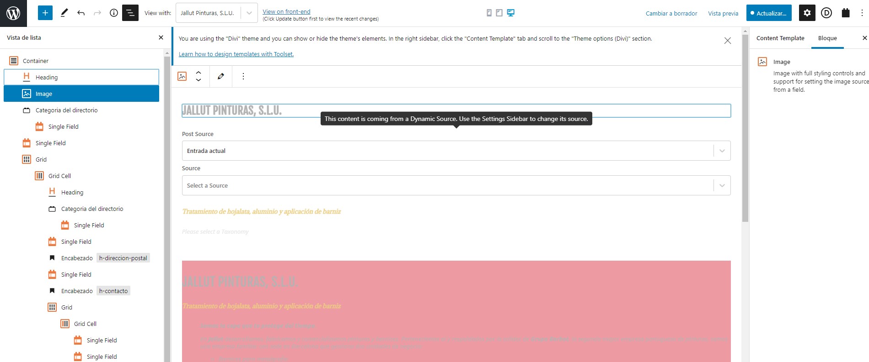Open the settings gear icon
Image resolution: width=869 pixels, height=362 pixels.
coord(807,13)
